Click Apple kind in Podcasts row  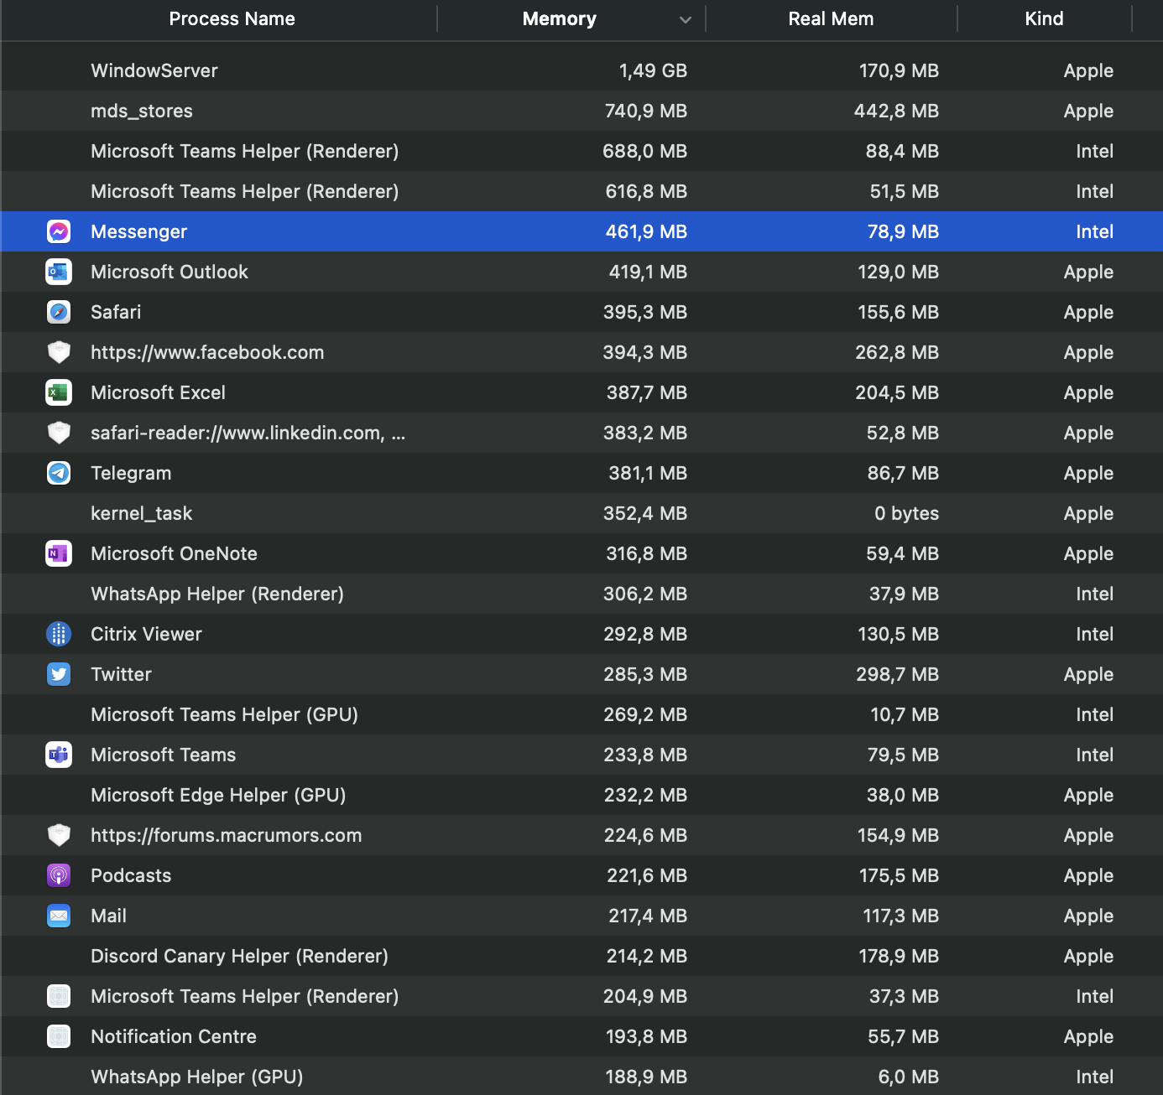[1088, 875]
